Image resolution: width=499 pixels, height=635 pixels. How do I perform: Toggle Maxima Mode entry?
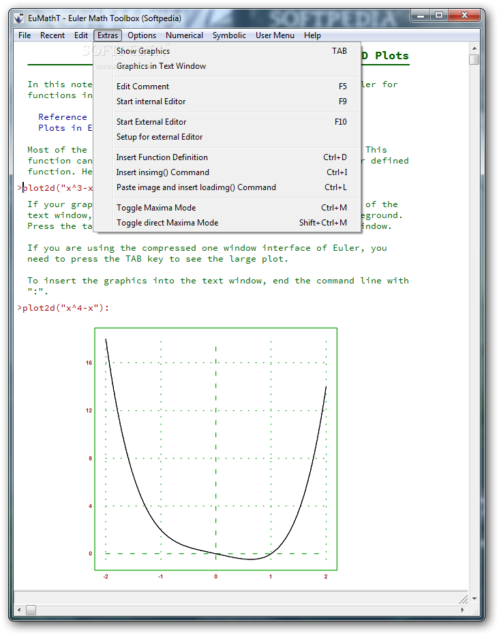pos(227,208)
